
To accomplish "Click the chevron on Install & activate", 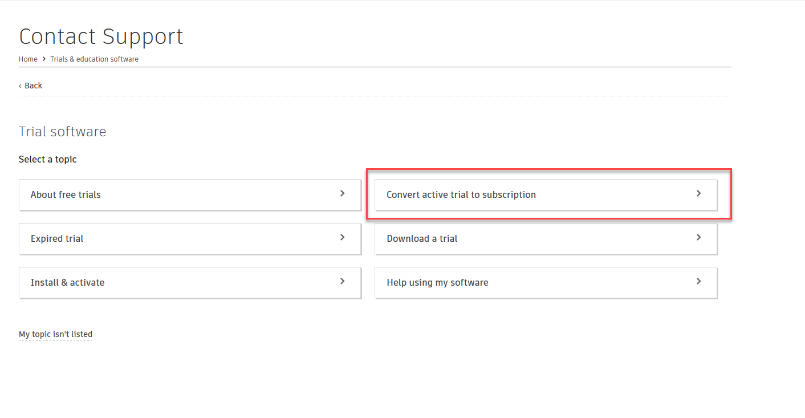I will point(342,282).
